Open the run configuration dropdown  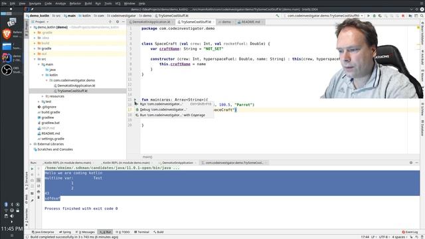(x=323, y=16)
